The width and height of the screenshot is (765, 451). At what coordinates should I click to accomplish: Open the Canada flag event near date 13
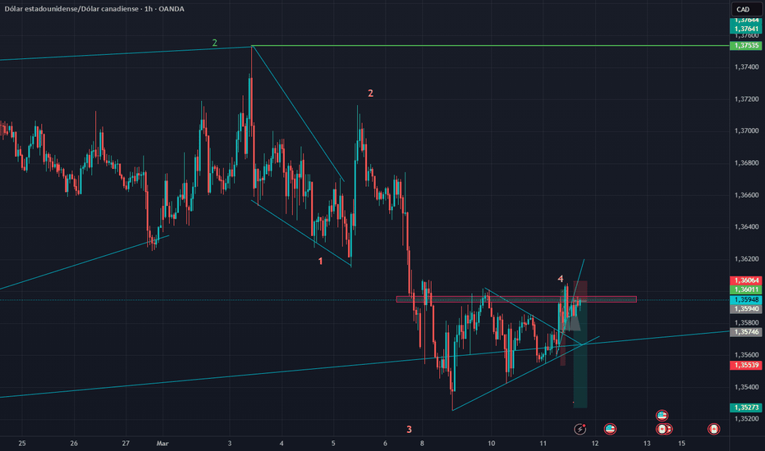pos(663,429)
